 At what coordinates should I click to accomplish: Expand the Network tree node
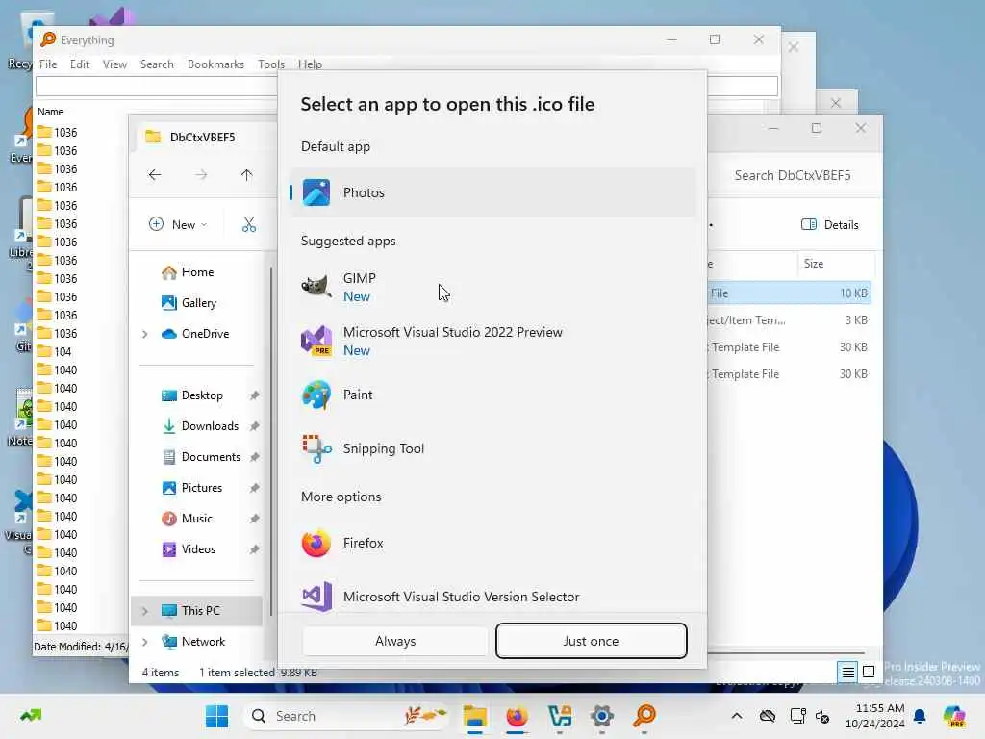coord(145,642)
